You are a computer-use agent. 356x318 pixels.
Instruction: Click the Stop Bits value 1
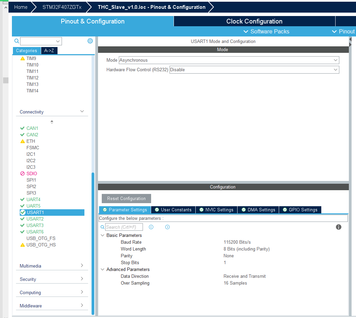225,262
